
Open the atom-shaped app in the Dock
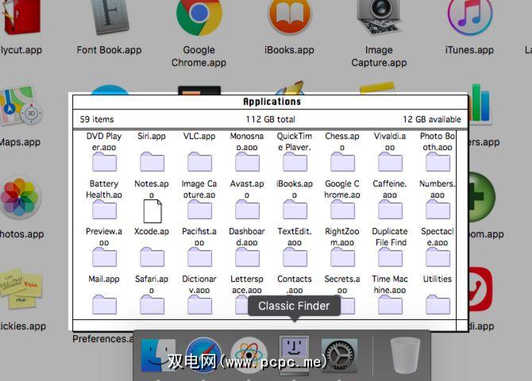coord(249,356)
